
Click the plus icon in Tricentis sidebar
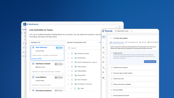click(x=103, y=42)
